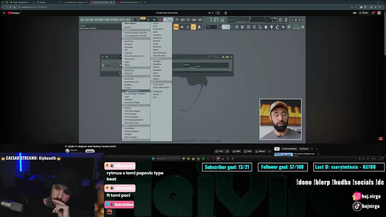
Task: Open the OPTIONS menu
Action: [114, 20]
